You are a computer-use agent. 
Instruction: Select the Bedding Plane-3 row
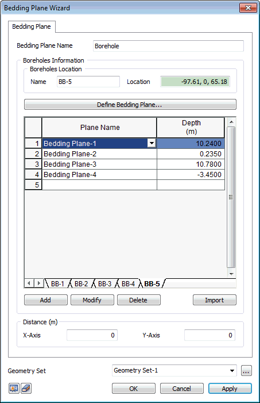click(x=125, y=164)
